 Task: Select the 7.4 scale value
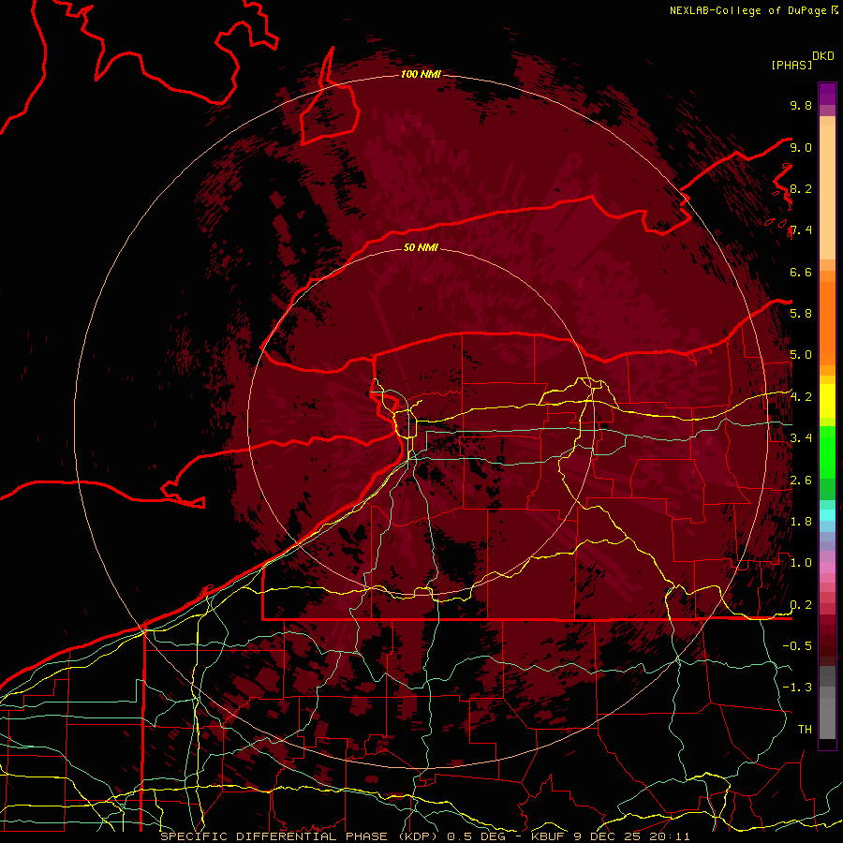click(801, 230)
